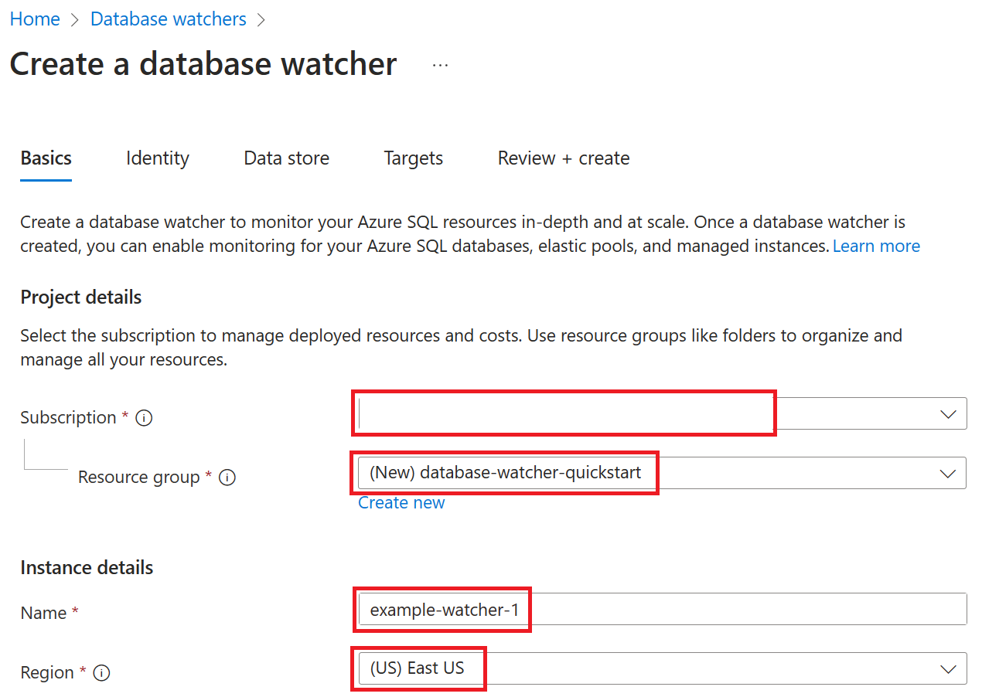Screen dimensions: 982x697
Task: Open the Resource group dropdown chevron
Action: (x=949, y=473)
